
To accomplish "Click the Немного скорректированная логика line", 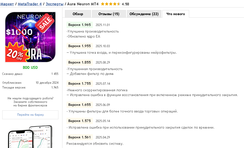I will [97, 90].
